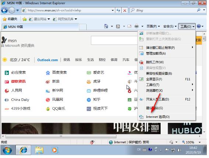Click the QQ音乐 icon

[48, 109]
